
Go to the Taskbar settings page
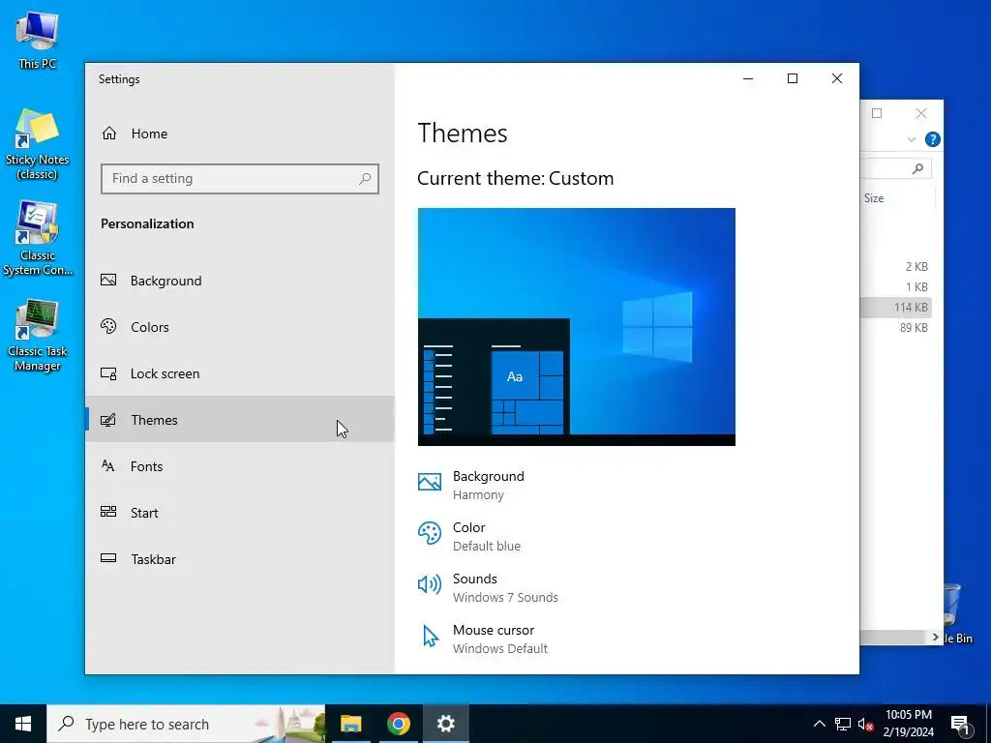pyautogui.click(x=240, y=559)
